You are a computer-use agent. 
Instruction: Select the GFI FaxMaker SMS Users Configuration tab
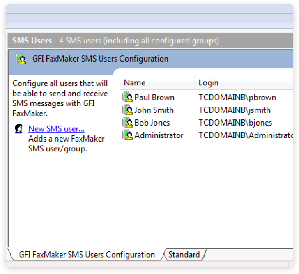point(87,255)
